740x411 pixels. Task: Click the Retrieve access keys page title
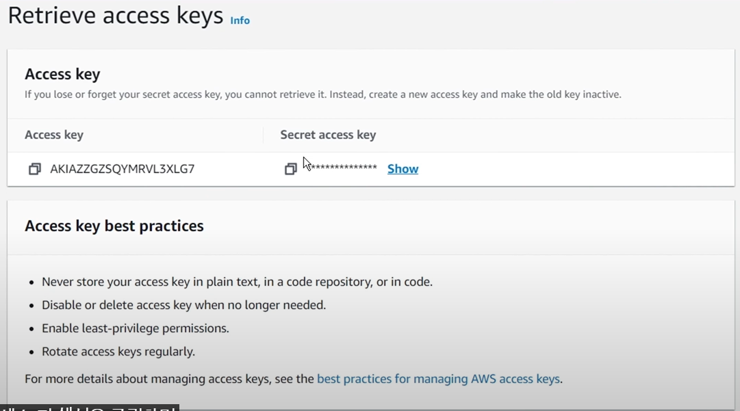coord(116,16)
